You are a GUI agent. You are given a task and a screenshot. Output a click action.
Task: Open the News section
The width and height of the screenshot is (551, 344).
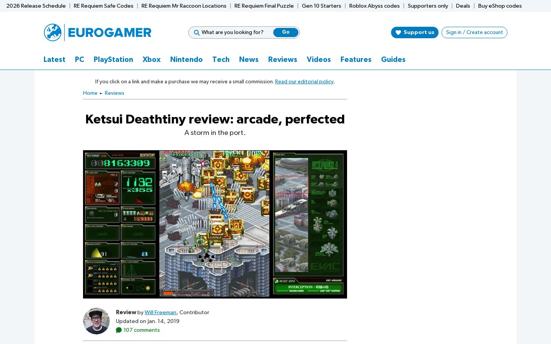[249, 59]
